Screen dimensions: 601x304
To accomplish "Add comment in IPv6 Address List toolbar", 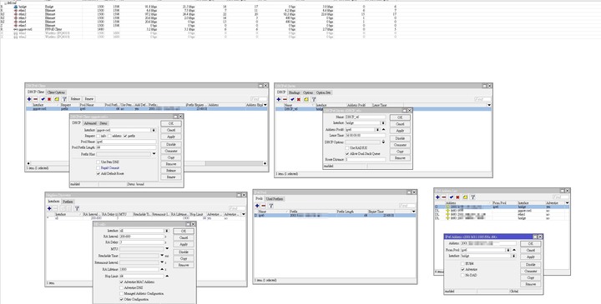I will [x=465, y=197].
